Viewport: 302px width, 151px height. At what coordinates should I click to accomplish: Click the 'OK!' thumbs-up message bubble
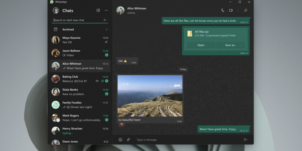[127, 61]
